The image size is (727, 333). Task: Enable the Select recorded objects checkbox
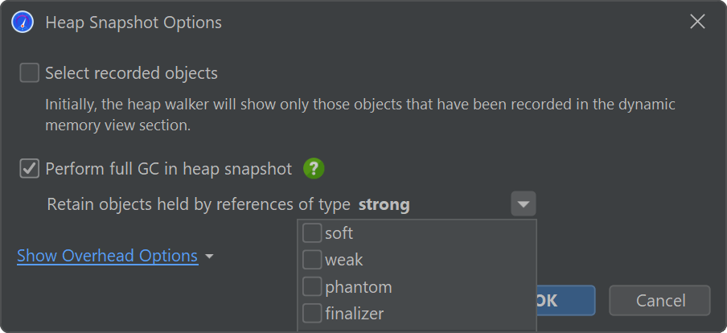coord(29,73)
